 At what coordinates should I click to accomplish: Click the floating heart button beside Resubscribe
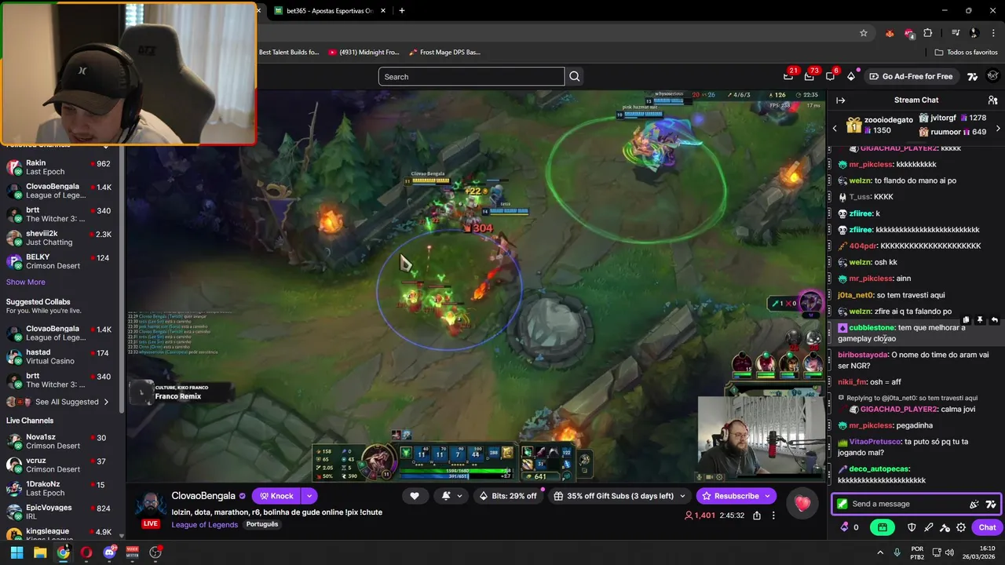pyautogui.click(x=802, y=503)
